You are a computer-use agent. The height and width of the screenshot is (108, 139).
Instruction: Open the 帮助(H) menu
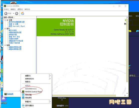click(x=27, y=9)
